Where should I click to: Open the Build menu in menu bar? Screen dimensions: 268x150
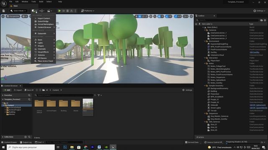[x=41, y=2]
